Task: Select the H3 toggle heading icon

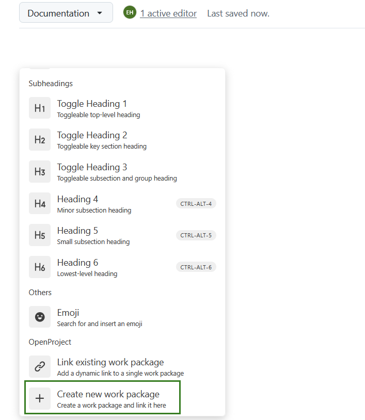Action: pos(40,172)
